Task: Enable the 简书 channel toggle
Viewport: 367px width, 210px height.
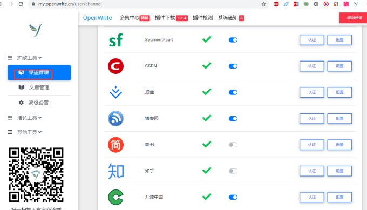Action: 233,145
